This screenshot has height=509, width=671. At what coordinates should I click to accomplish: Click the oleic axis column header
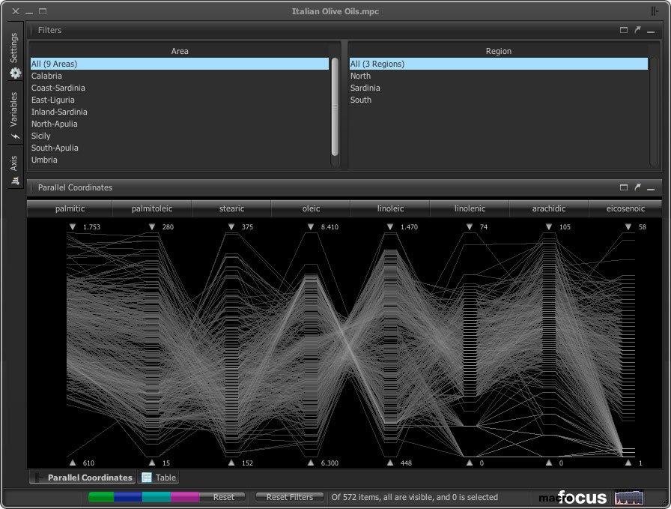point(311,208)
